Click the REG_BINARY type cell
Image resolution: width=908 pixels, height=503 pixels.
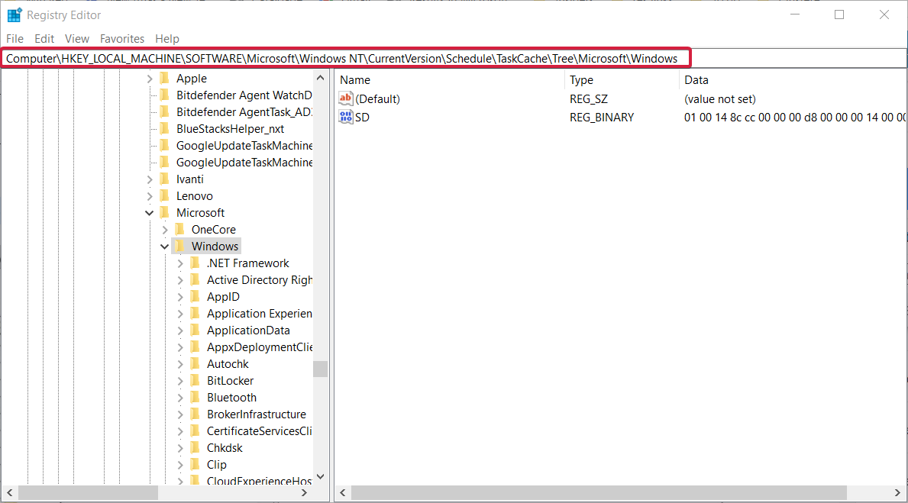click(602, 118)
